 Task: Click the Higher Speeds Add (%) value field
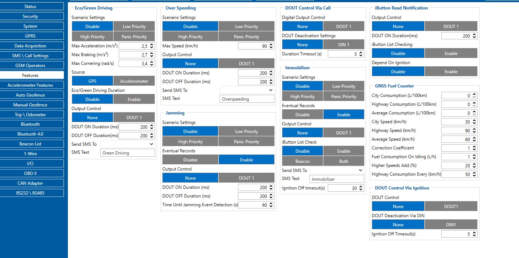click(456, 165)
